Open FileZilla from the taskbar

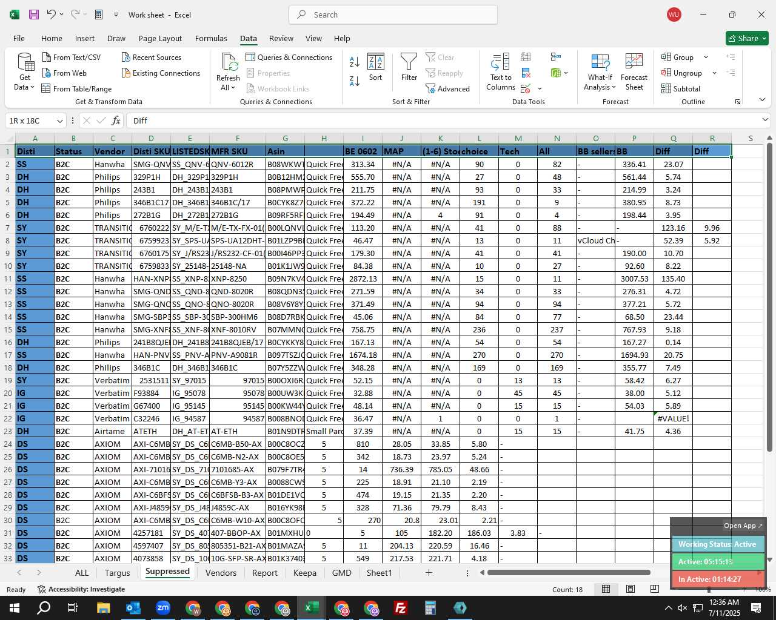(401, 608)
